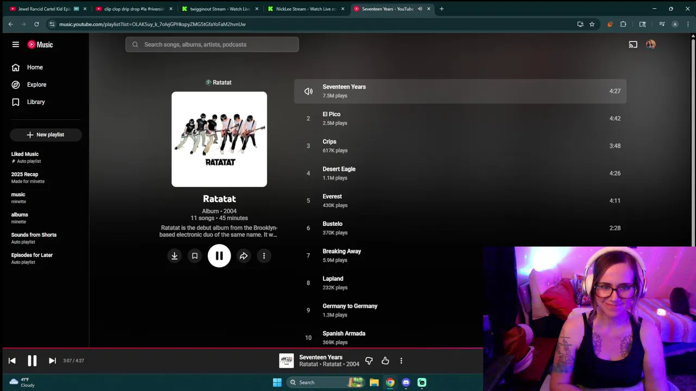Skip to next track in player bar

tap(52, 361)
